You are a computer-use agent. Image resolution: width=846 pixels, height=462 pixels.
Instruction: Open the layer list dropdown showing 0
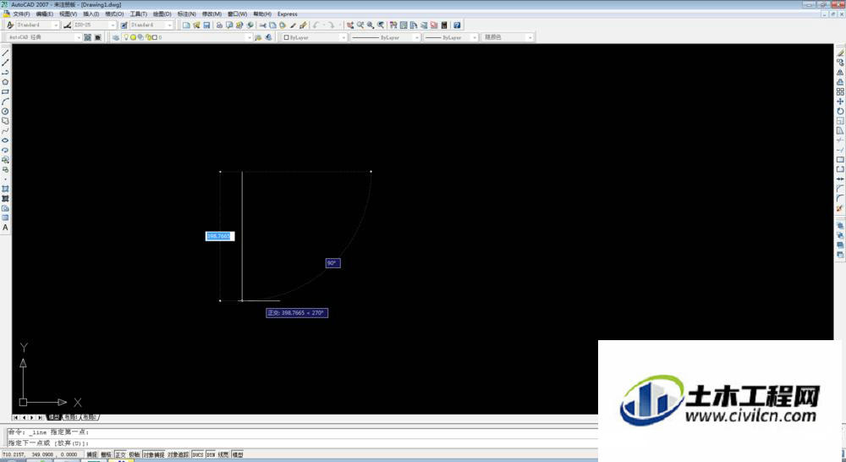[250, 37]
